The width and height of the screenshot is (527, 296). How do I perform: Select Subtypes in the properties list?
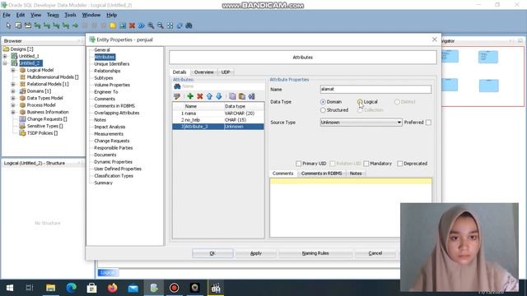[x=104, y=78]
